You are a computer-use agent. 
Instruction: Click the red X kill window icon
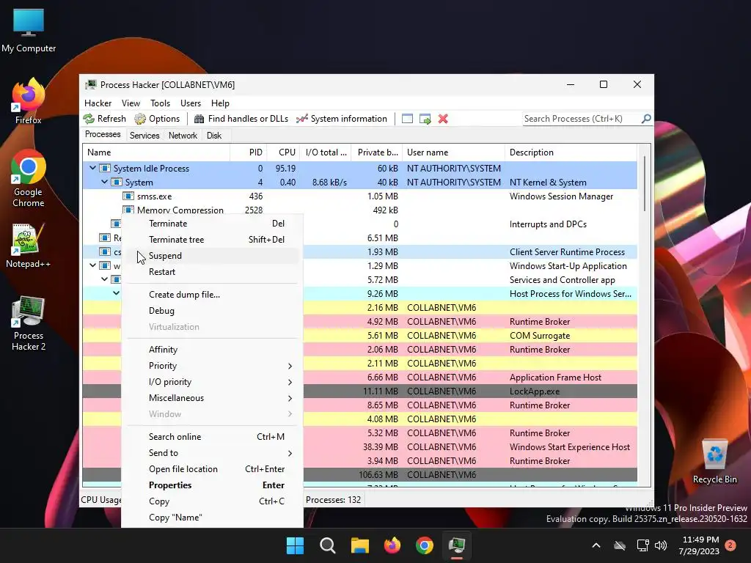pos(443,119)
